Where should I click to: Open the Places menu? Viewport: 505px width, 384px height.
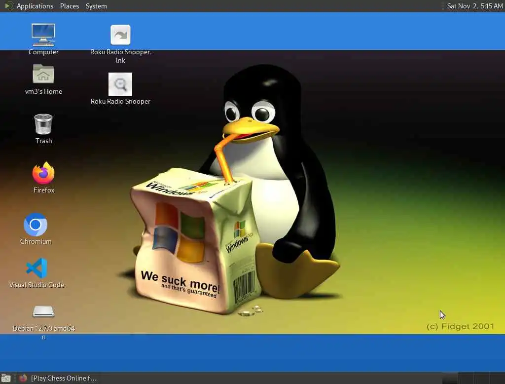coord(69,6)
